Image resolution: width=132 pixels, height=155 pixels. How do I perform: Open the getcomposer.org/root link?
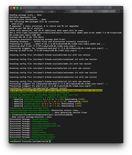74,90
